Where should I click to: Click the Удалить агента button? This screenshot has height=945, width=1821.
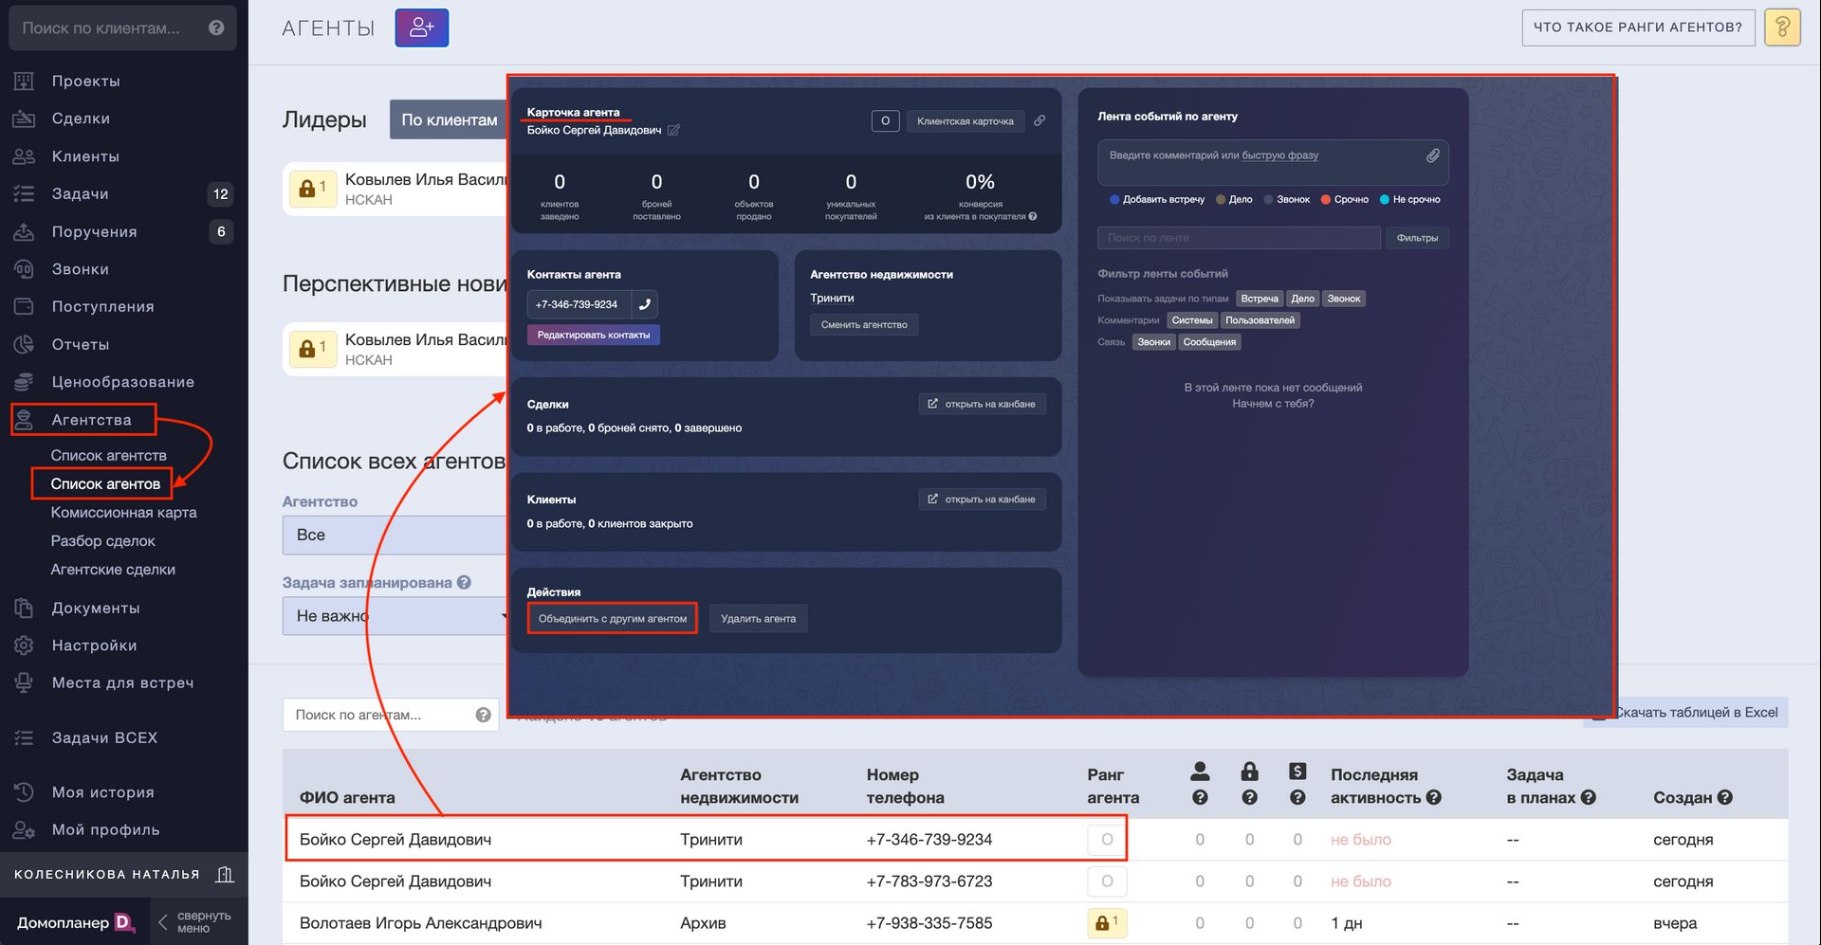click(758, 619)
